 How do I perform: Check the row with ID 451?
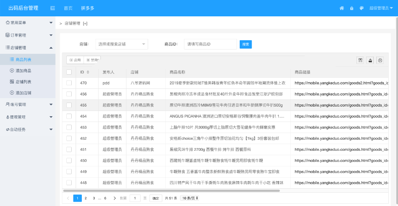pos(69,149)
